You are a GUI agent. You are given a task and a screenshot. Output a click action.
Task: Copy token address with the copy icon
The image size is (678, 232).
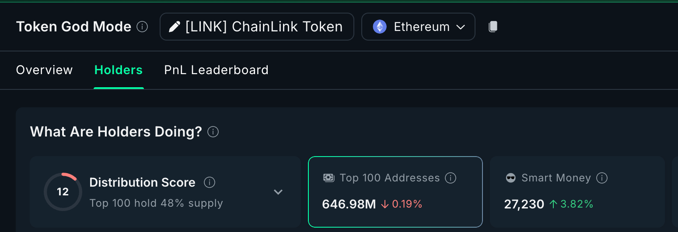493,27
